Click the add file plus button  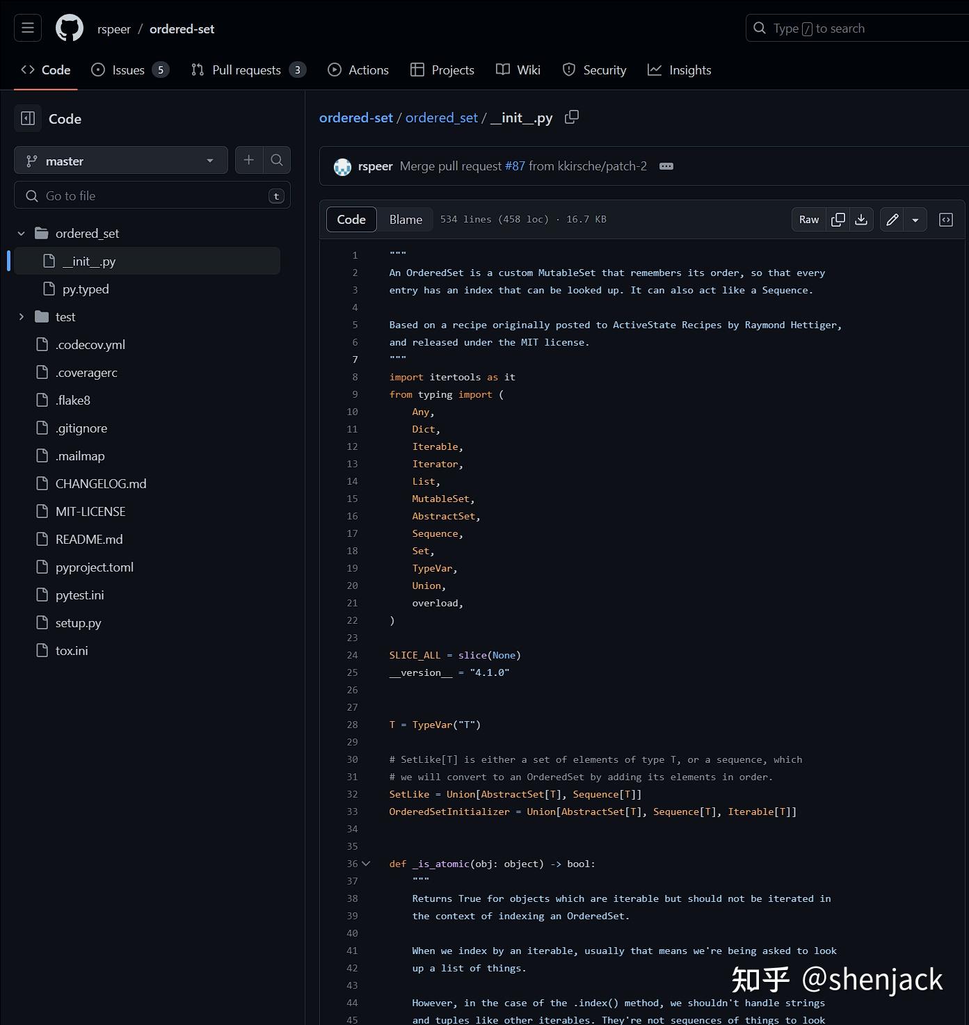tap(248, 161)
